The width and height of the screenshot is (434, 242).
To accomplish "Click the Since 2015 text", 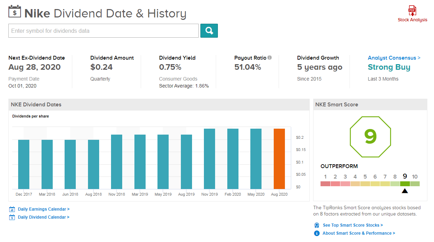I will [x=309, y=79].
